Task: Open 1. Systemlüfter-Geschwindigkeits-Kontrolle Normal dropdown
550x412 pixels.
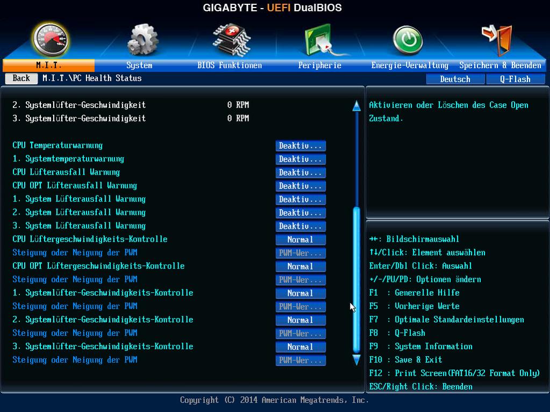Action: coord(301,293)
